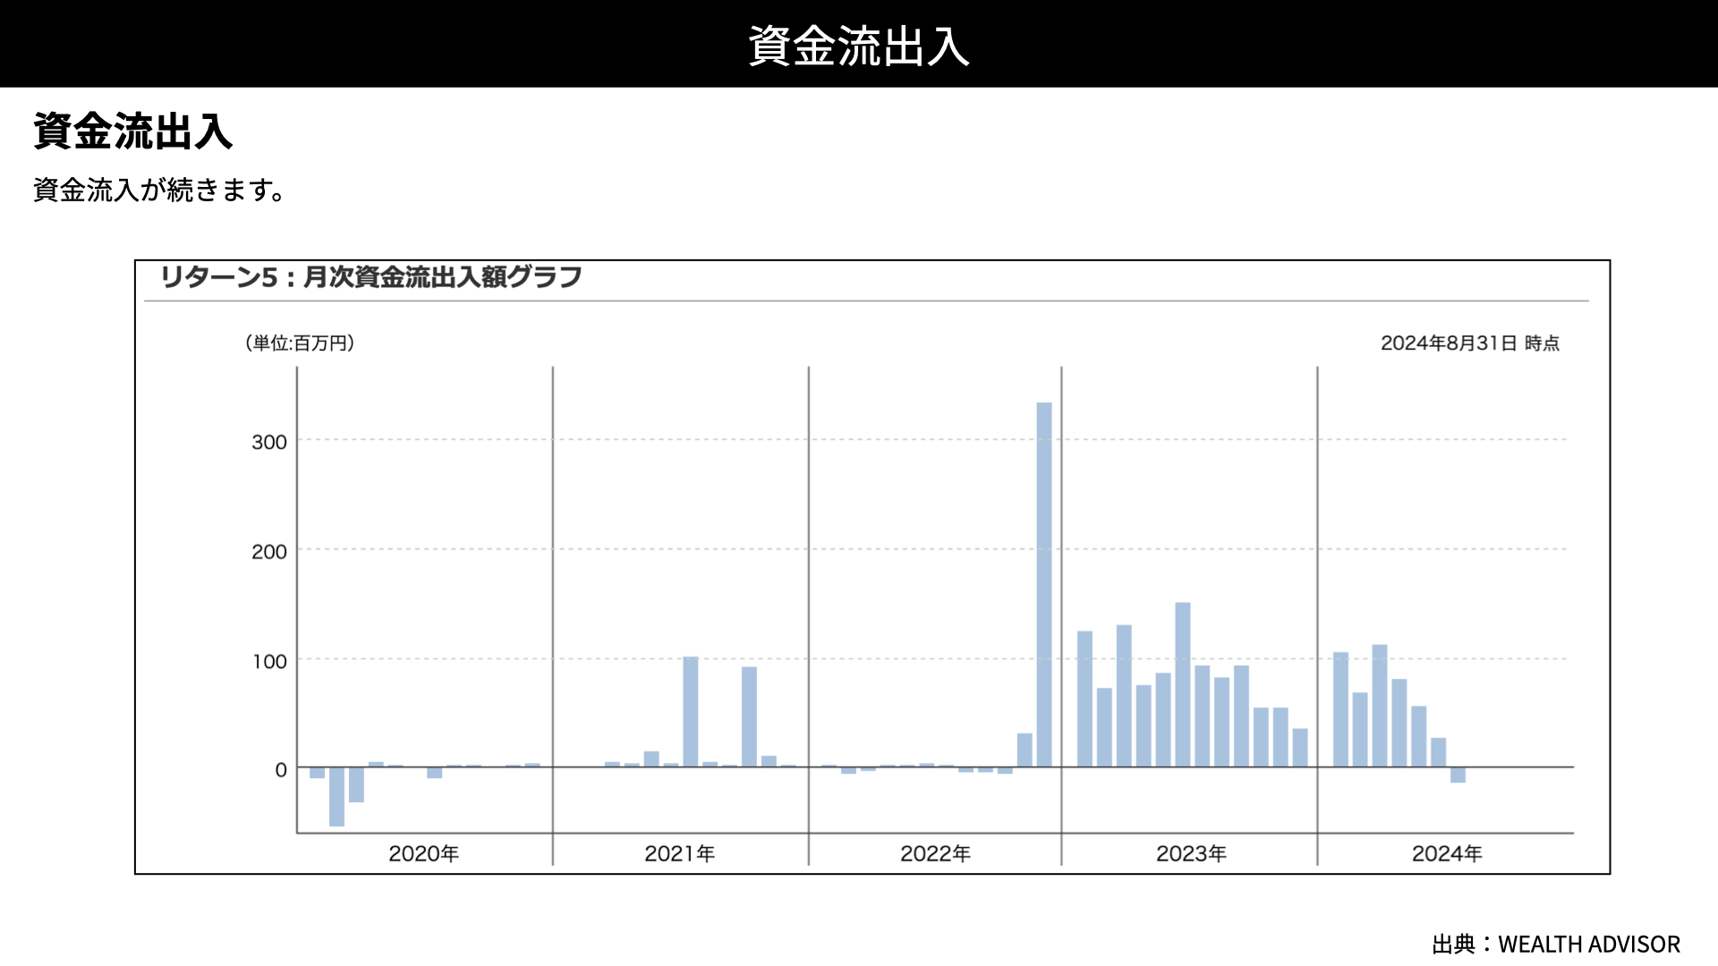The image size is (1718, 966).
Task: Click the x-axis label 2022年
Action: tap(936, 853)
